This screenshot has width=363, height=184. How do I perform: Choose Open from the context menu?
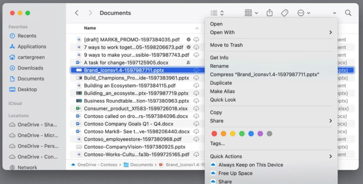(216, 24)
